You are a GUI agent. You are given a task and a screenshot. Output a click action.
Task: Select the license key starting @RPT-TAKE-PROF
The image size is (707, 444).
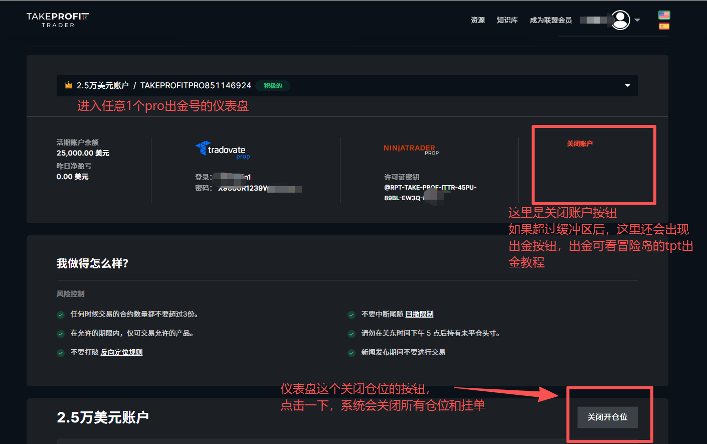(430, 193)
